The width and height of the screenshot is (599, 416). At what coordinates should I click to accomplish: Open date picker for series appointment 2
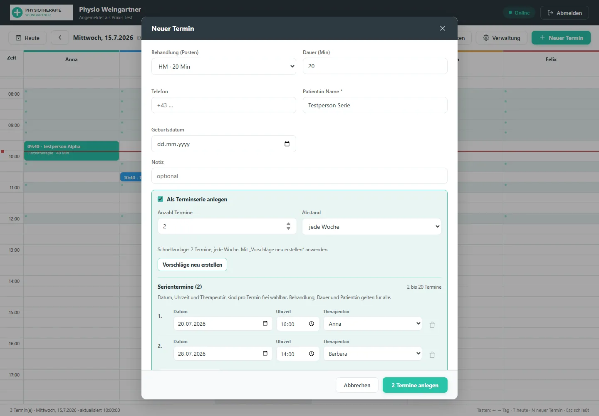[265, 354]
